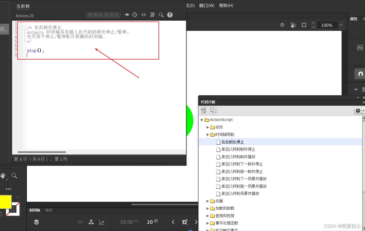Click the insert target path crosshair icon

[x=135, y=15]
